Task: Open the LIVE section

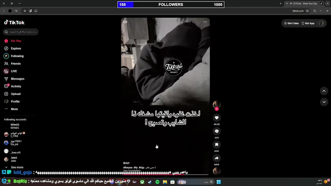Action: point(10,71)
